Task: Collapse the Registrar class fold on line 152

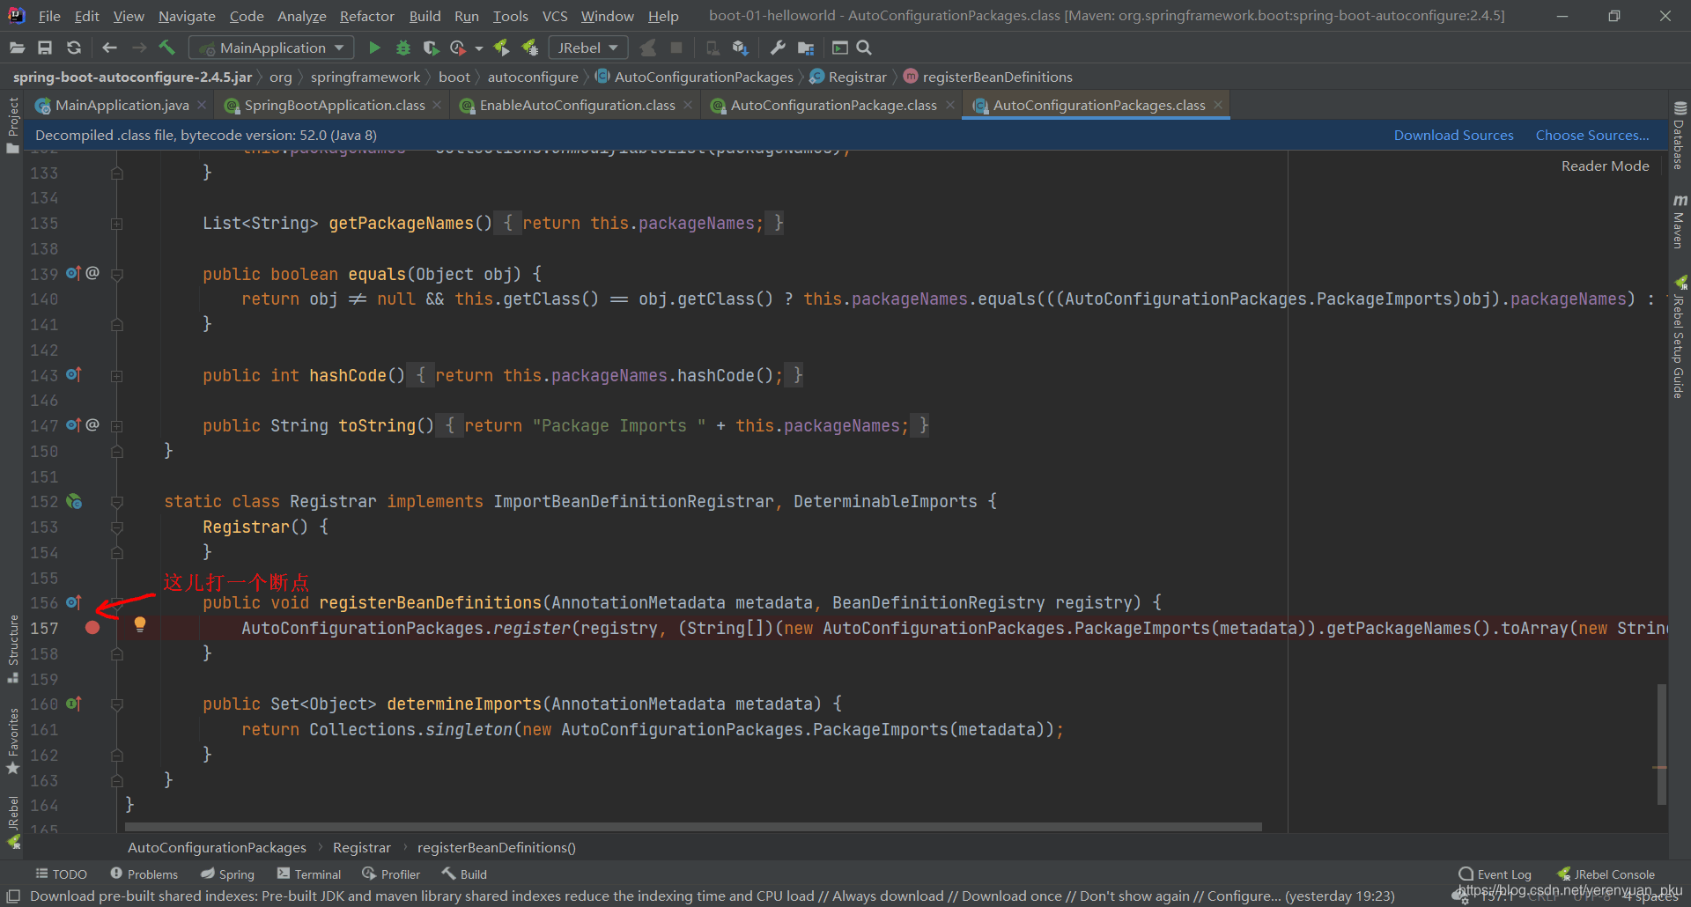Action: (116, 502)
